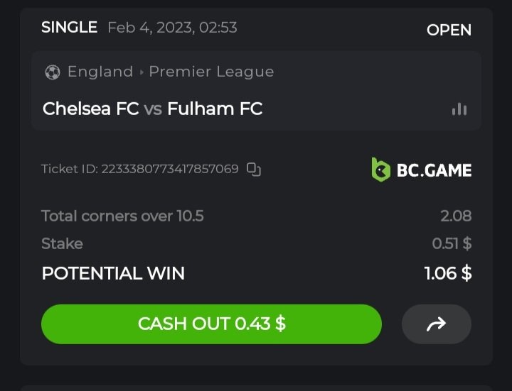Open the England country link
This screenshot has height=391, width=512.
click(x=100, y=72)
